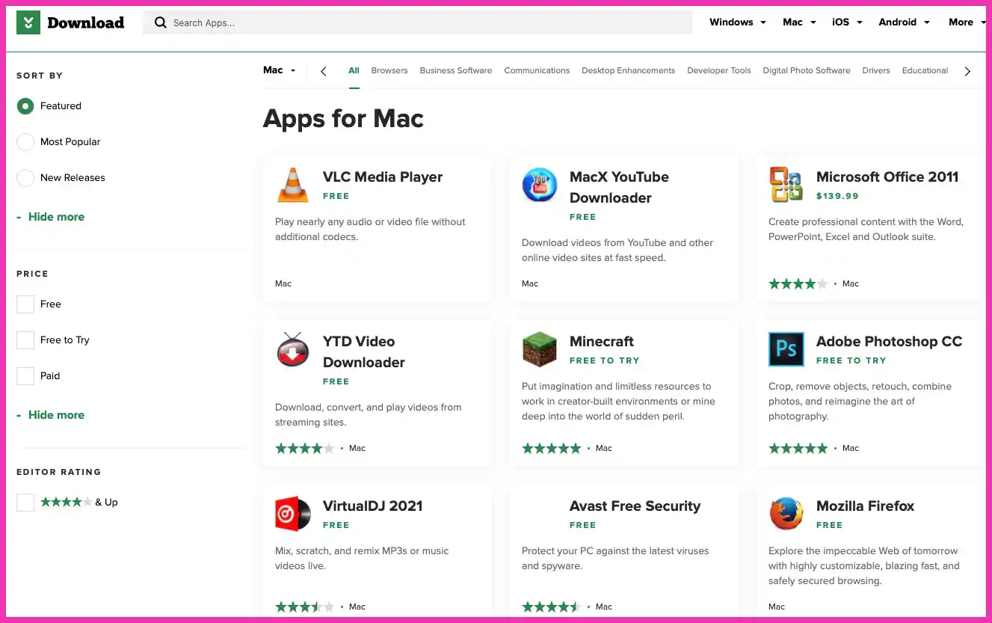Check the Free price filter
The height and width of the screenshot is (623, 992).
pos(25,304)
